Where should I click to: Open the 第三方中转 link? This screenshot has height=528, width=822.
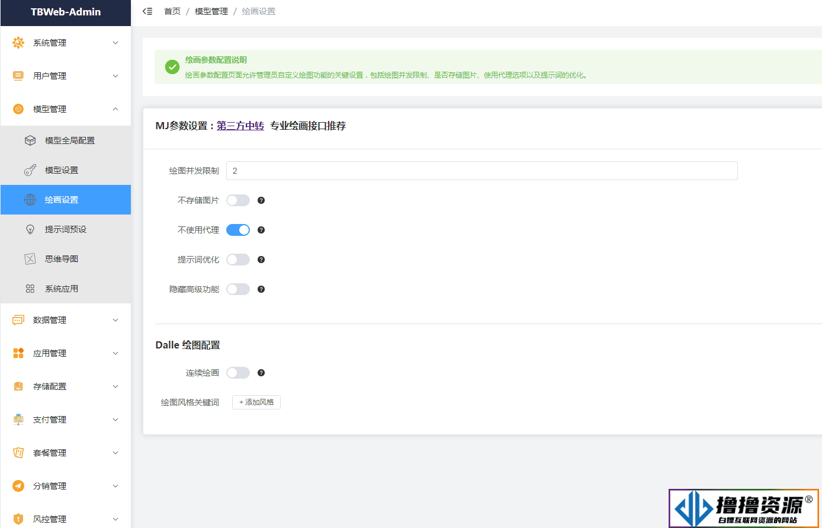tap(240, 126)
